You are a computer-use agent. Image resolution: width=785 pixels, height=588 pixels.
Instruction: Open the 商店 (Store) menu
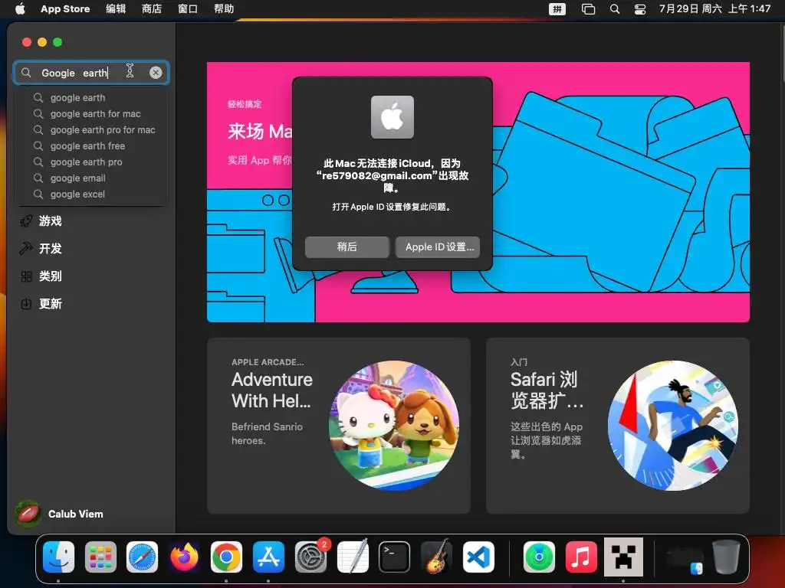point(152,8)
